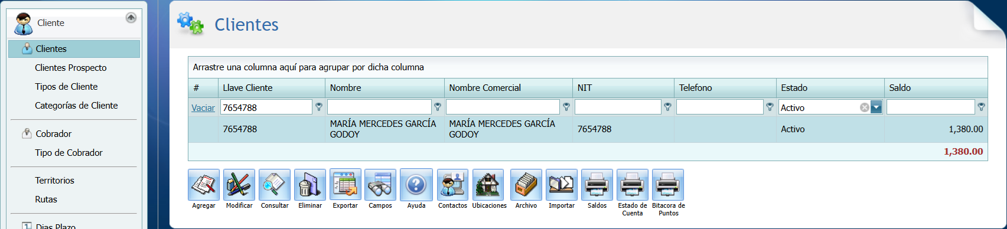Screen dimensions: 1007x229
Task: Sort by the Nombre Comercial column header
Action: (x=509, y=88)
